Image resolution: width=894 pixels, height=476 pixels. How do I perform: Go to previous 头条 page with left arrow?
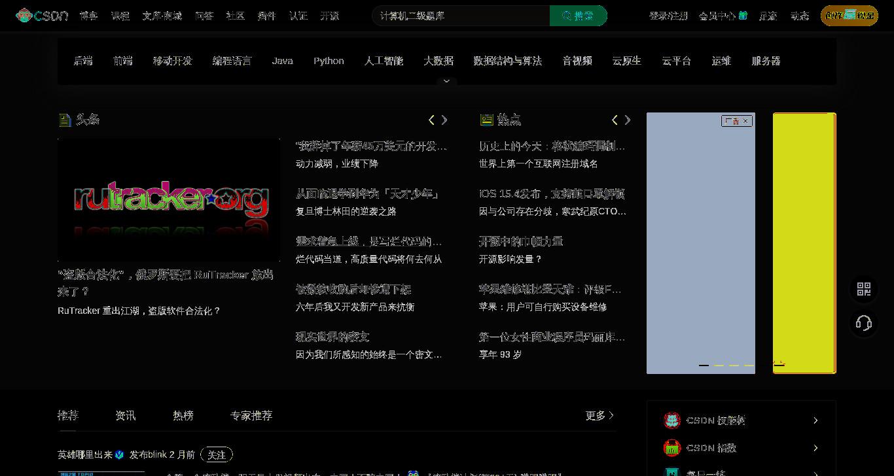tap(431, 120)
